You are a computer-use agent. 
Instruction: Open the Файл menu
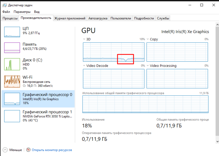[x=6, y=12]
